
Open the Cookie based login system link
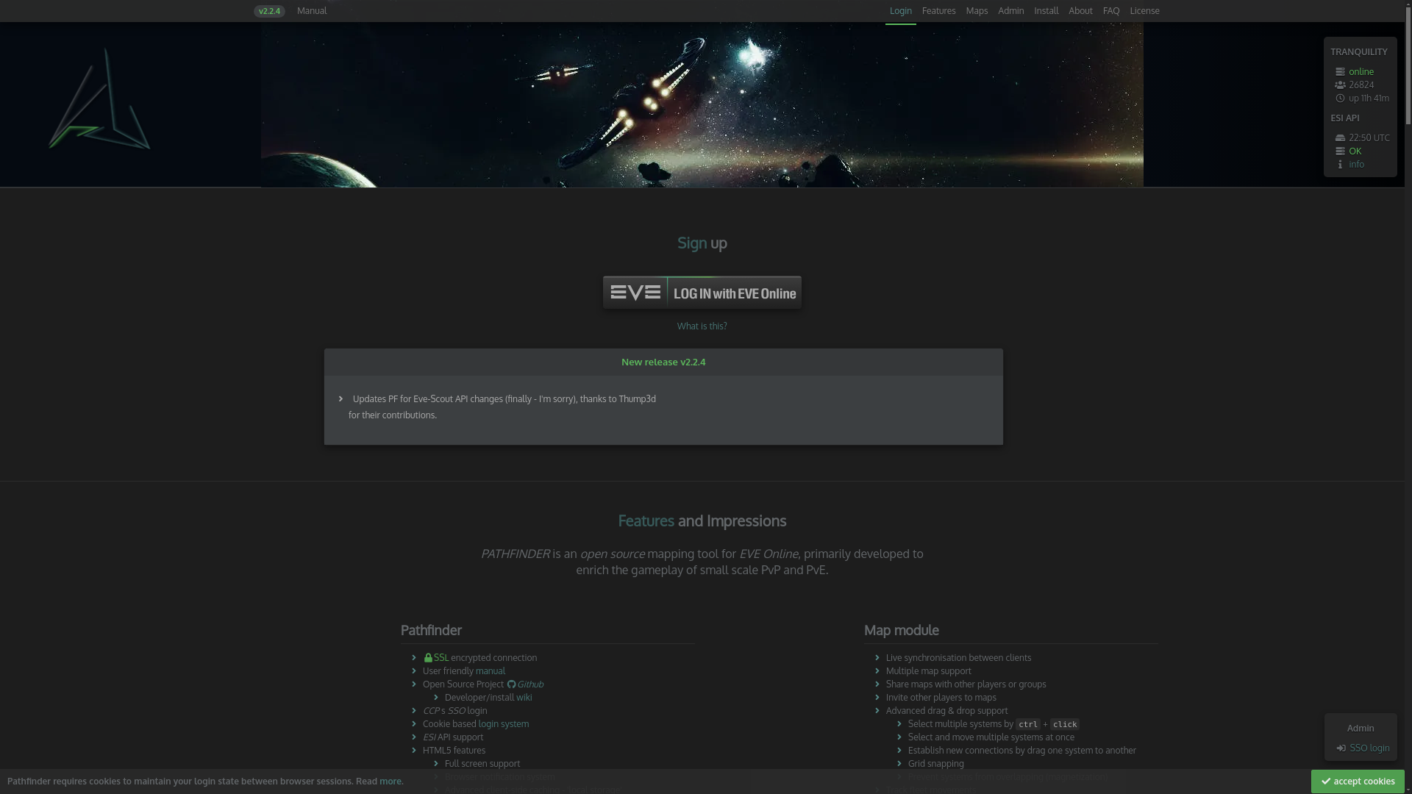(504, 724)
